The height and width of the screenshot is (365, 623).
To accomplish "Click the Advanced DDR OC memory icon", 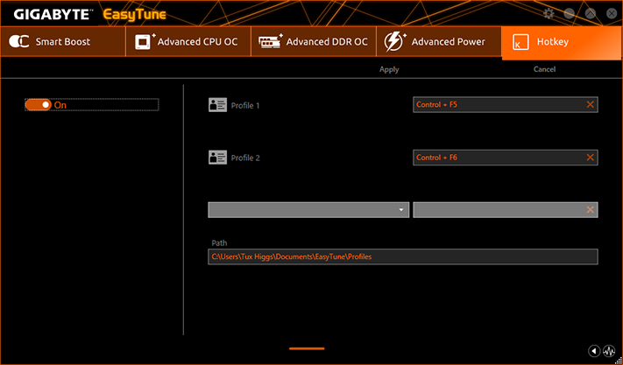I will coord(271,41).
